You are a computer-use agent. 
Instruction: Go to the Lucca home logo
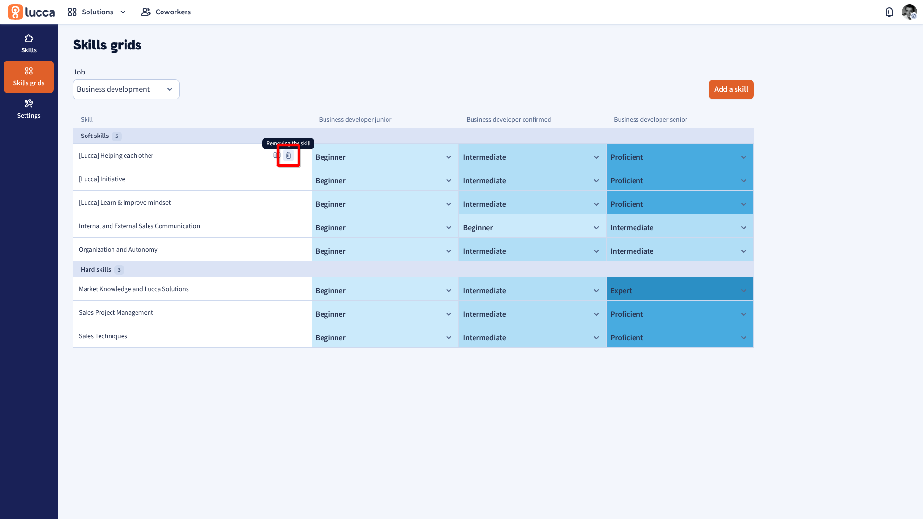pos(31,12)
